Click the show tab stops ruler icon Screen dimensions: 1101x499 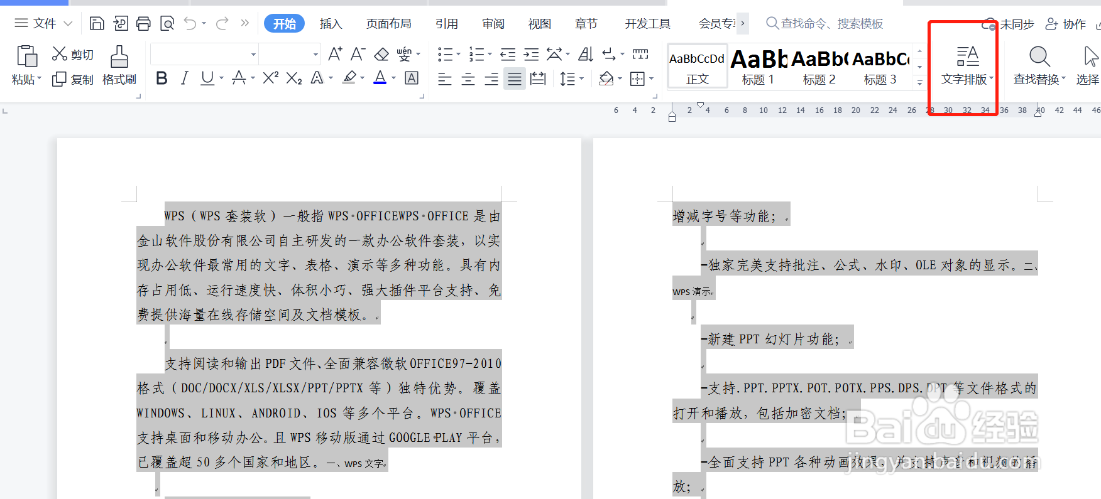(x=640, y=55)
